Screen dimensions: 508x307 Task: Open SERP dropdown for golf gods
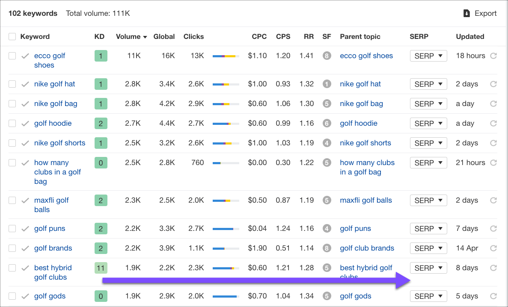tap(428, 296)
